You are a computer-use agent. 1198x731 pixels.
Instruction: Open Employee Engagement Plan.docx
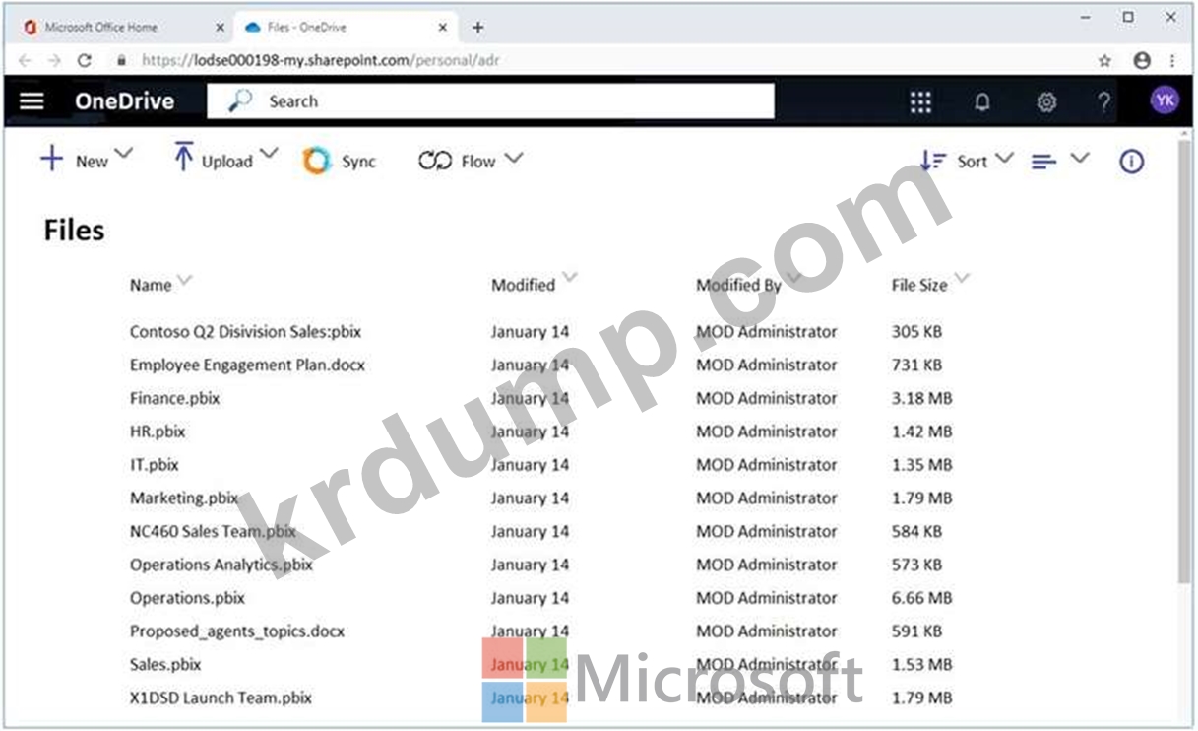pos(247,365)
